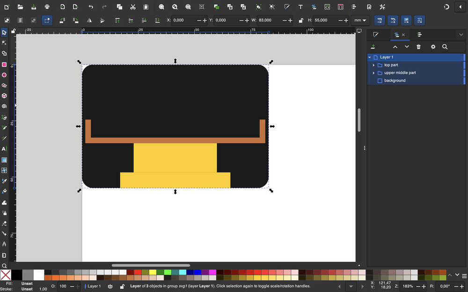Click the Cut scissors icon
This screenshot has width=468, height=292.
pos(133,7)
